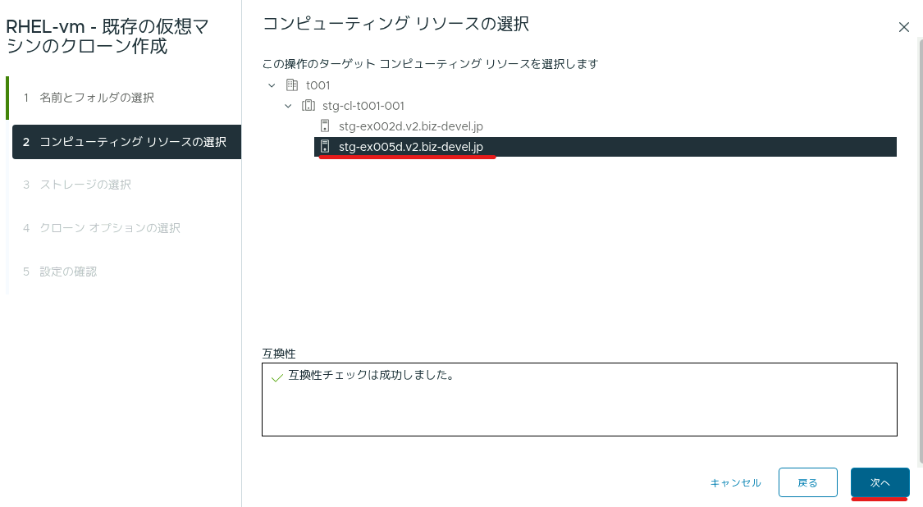Click the 互換性 section label
Image resolution: width=923 pixels, height=507 pixels.
tap(279, 354)
